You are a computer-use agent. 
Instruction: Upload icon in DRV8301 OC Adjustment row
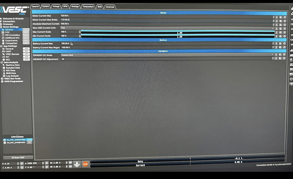pyautogui.click(x=276, y=58)
